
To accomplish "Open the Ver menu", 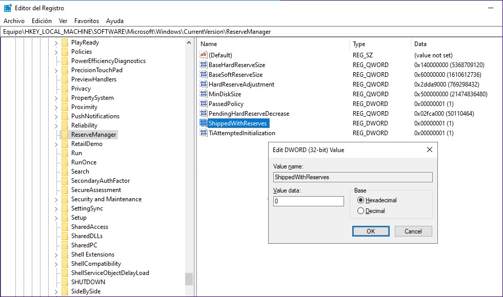I will (63, 21).
